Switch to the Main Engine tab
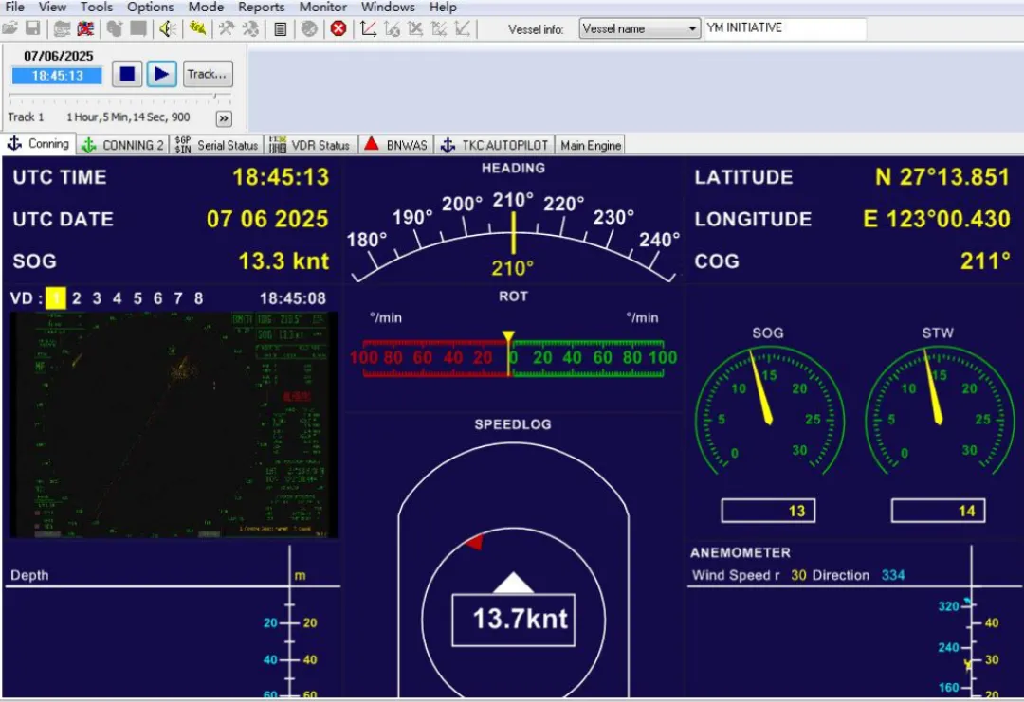Viewport: 1024px width, 702px height. [x=591, y=145]
